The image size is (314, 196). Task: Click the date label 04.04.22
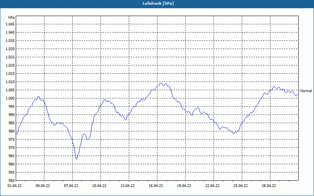tap(43, 186)
